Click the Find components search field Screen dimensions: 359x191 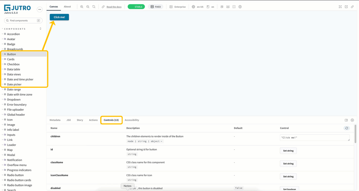(23, 21)
